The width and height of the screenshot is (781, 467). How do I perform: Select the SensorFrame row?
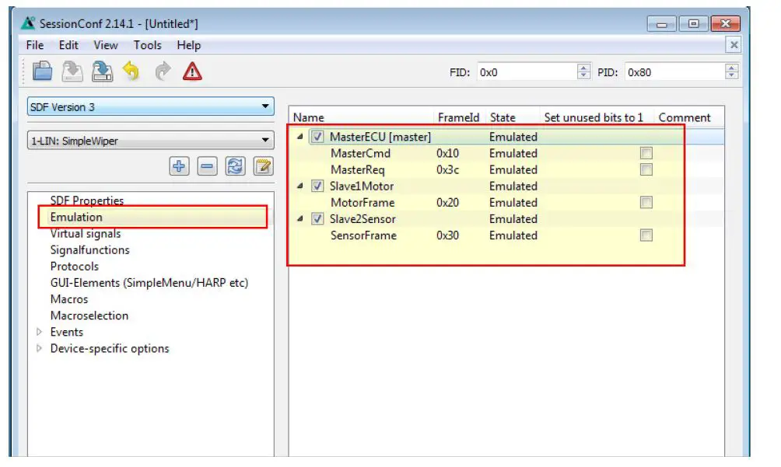point(363,235)
